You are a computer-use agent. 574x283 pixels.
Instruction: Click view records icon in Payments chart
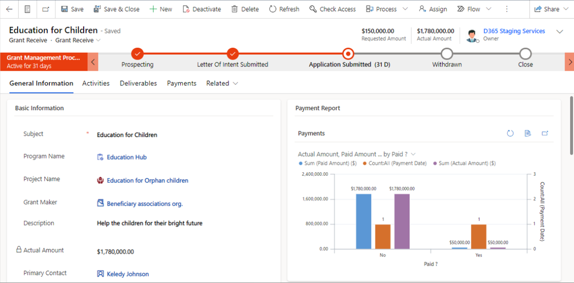coord(528,133)
